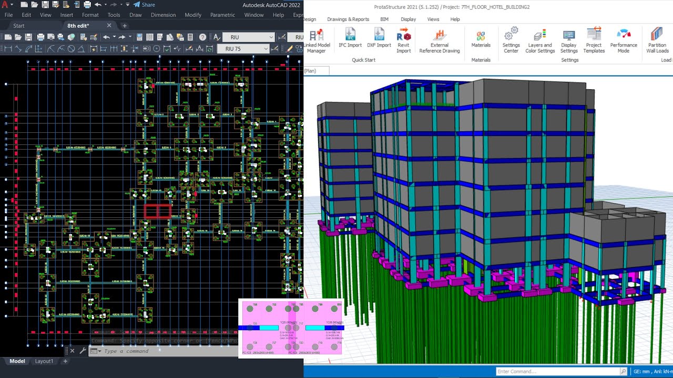Image resolution: width=673 pixels, height=378 pixels.
Task: Click New drawing icon in standard toolbar
Action: pyautogui.click(x=8, y=37)
